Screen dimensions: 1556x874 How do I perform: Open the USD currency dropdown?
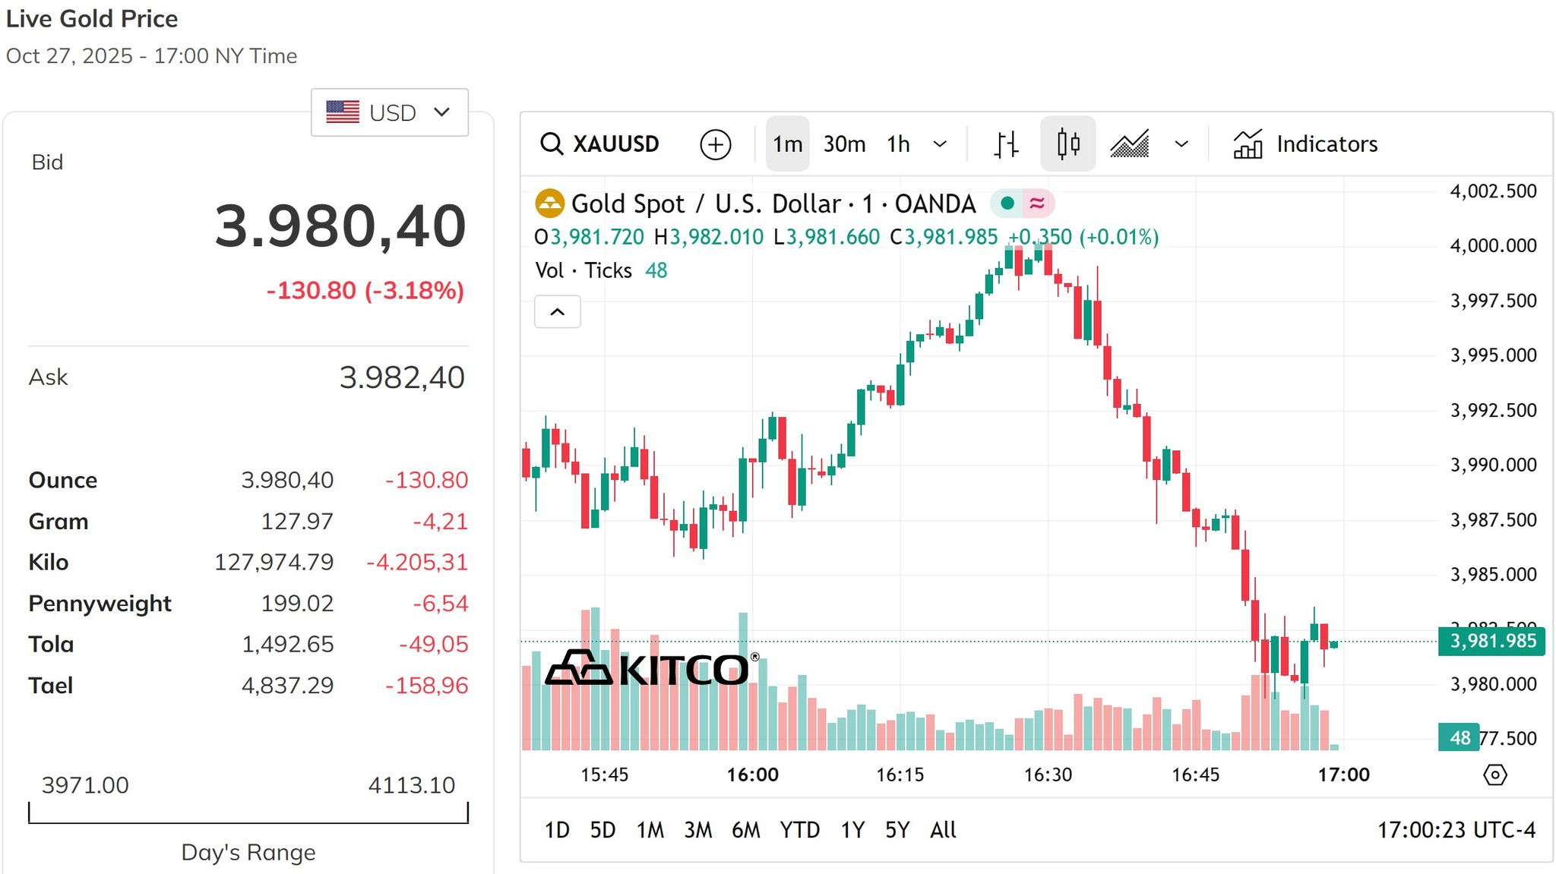[389, 112]
